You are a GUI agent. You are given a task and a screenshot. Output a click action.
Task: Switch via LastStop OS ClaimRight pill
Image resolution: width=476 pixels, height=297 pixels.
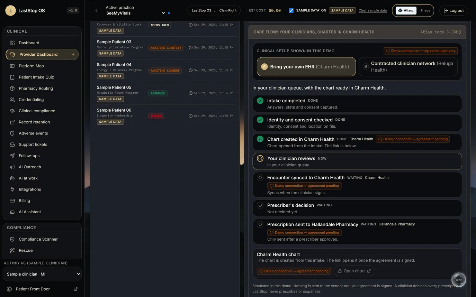pyautogui.click(x=214, y=10)
